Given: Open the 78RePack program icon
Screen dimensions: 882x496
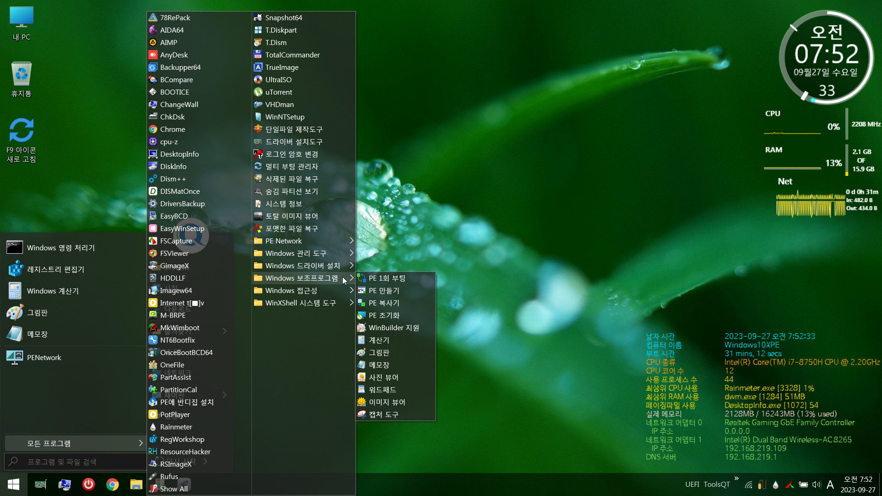Looking at the screenshot, I should click(153, 17).
